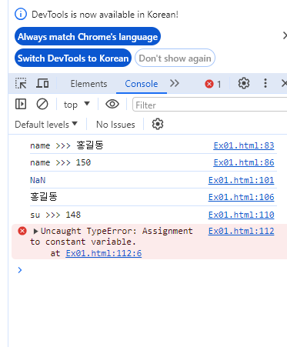287x347 pixels.
Task: Select the standalone 홍길동 log line
Action: click(x=44, y=197)
